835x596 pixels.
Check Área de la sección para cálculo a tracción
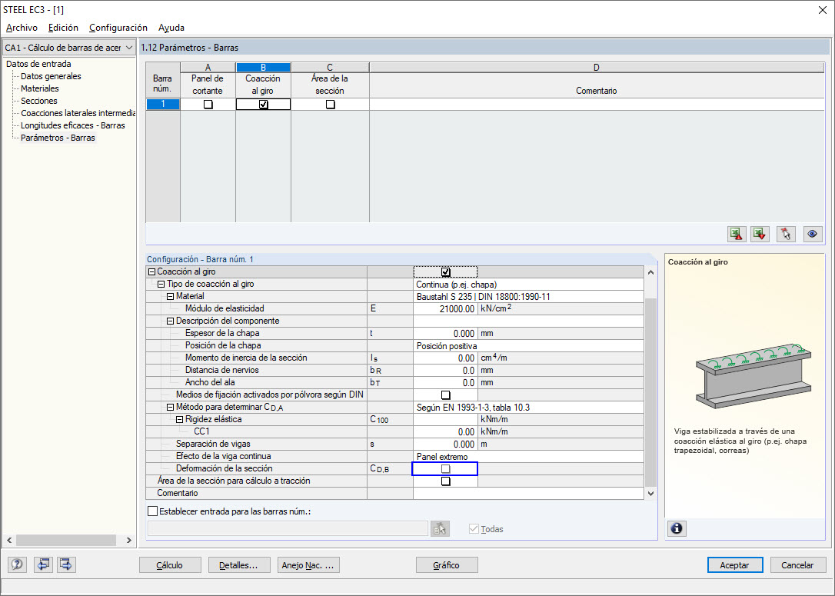pos(446,481)
